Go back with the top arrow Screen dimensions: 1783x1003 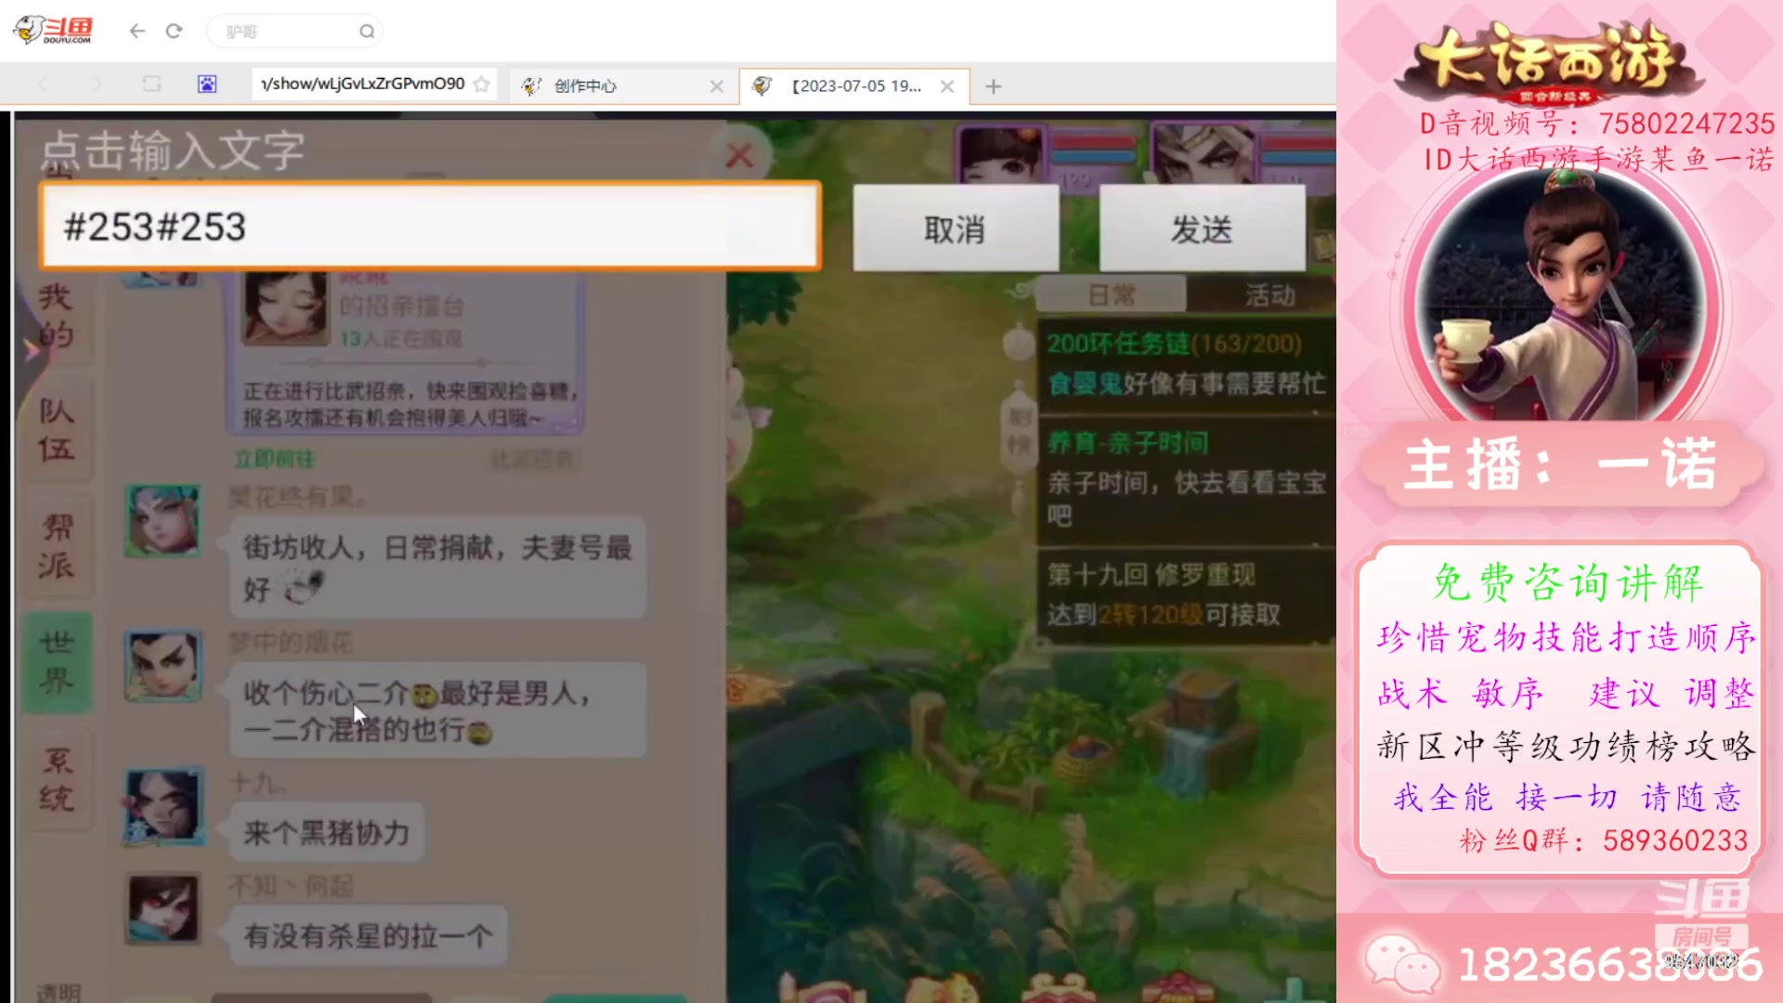[137, 31]
